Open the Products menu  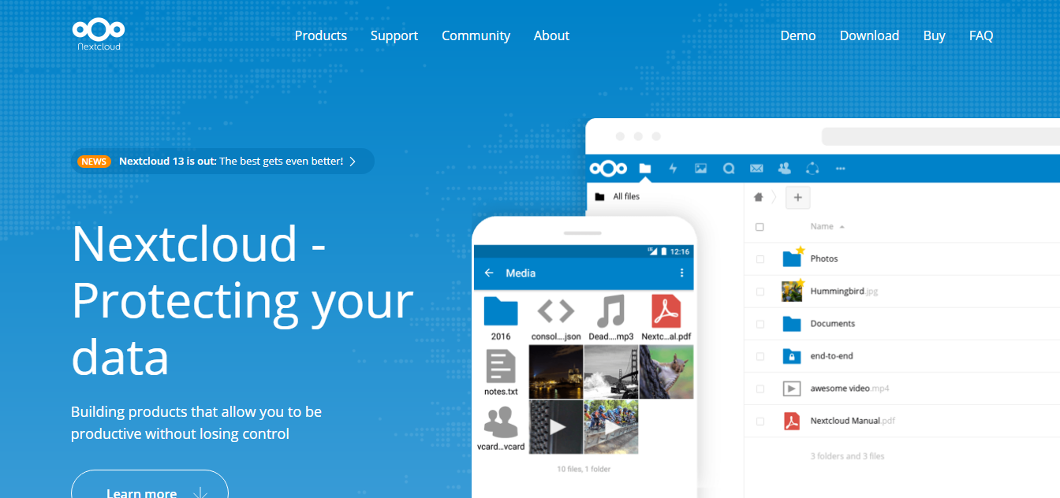click(320, 35)
